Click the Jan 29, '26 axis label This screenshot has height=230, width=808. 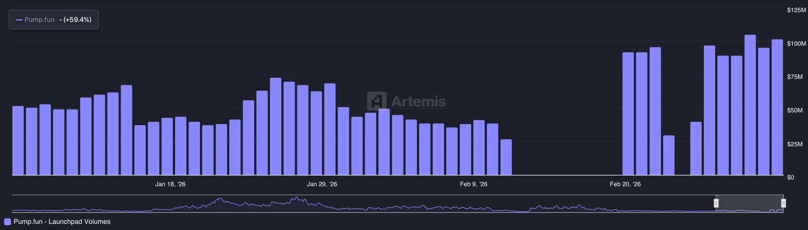click(x=322, y=184)
